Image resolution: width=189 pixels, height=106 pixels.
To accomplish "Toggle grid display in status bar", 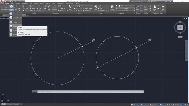I will (137, 105).
